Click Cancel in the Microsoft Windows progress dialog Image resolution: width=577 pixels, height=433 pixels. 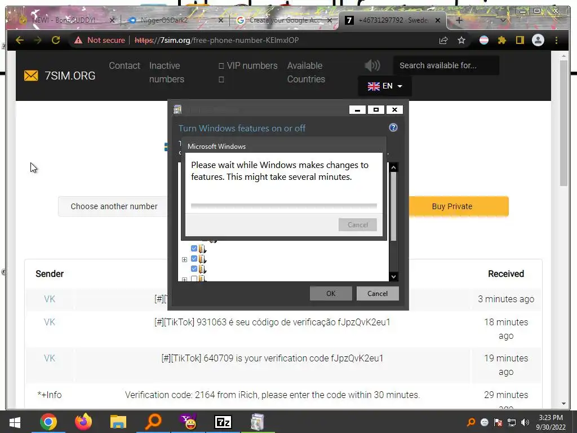click(358, 224)
